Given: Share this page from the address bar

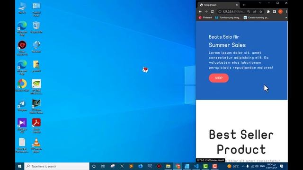Looking at the screenshot, I should coord(255,11).
